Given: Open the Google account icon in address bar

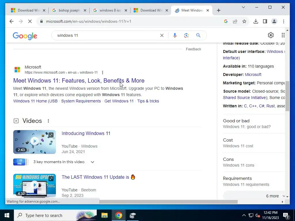Looking at the screenshot, I should tap(226, 21).
